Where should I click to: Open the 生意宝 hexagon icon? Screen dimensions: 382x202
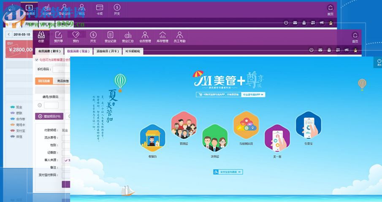(309, 125)
